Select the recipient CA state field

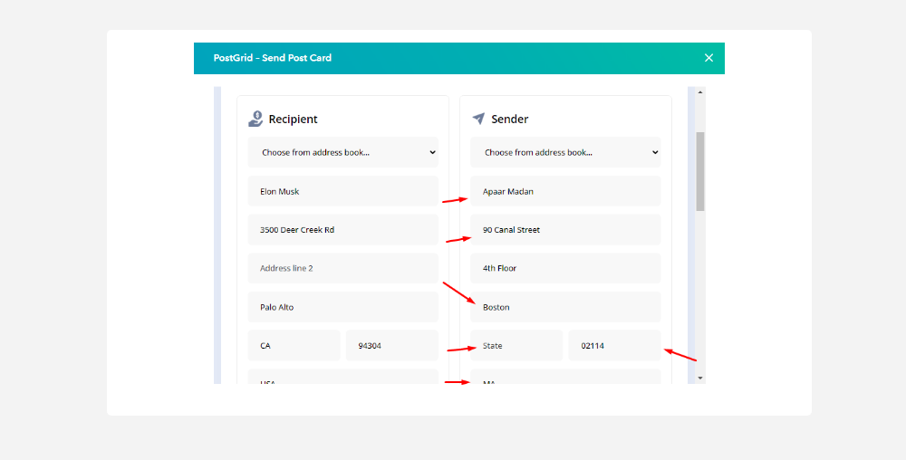tap(294, 346)
